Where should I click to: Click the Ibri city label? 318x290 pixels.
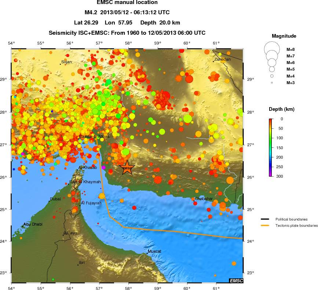tap(82, 263)
